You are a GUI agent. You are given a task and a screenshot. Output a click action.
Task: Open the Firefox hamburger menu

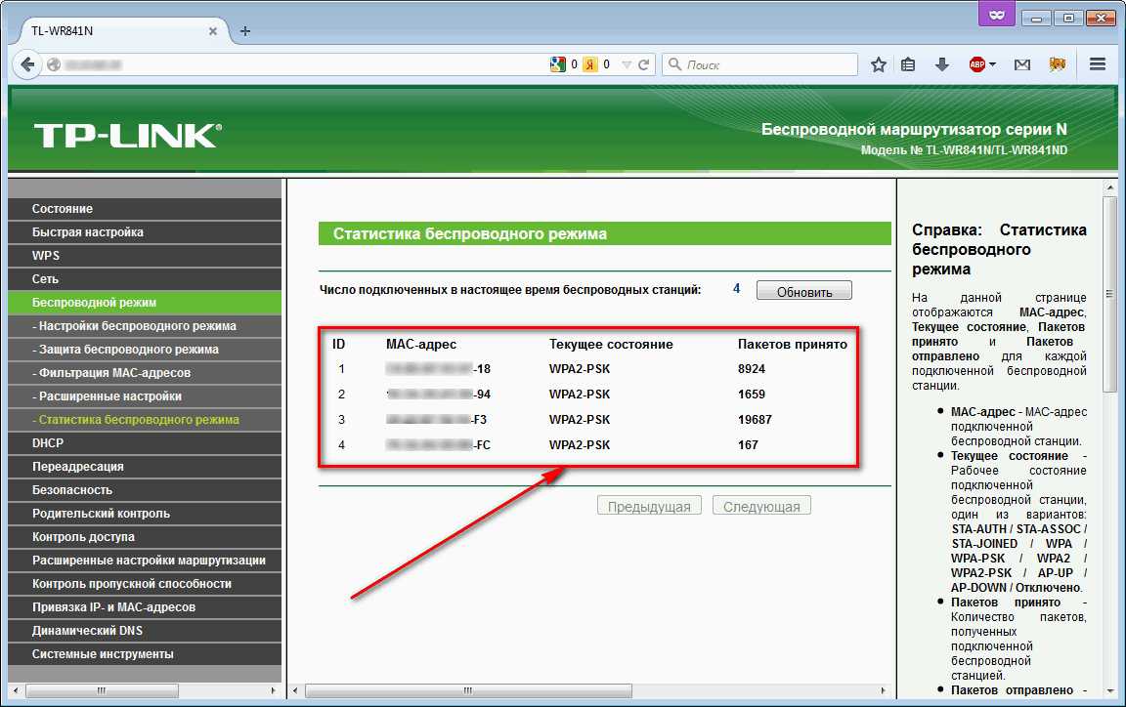pos(1097,64)
